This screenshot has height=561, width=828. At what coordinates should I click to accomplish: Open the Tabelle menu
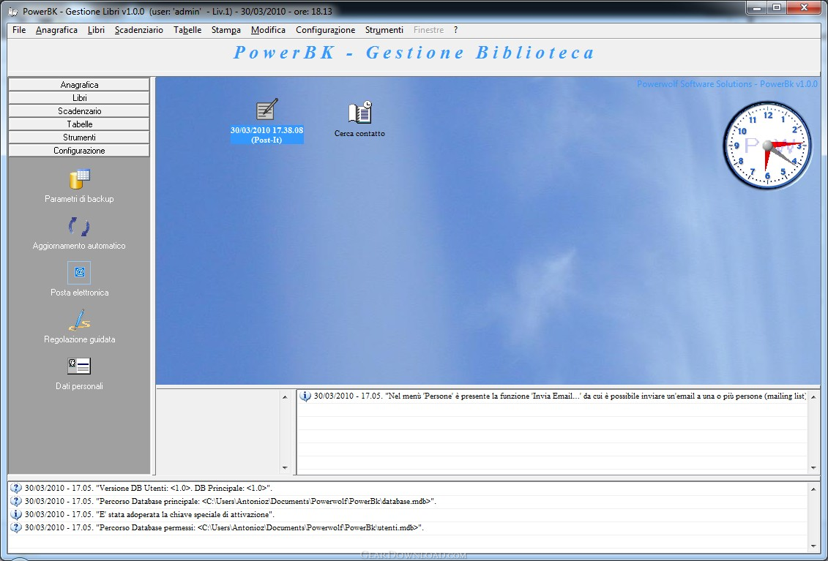click(187, 30)
